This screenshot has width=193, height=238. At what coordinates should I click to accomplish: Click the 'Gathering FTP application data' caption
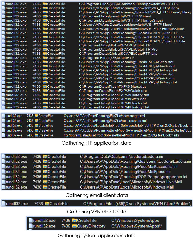(97, 143)
